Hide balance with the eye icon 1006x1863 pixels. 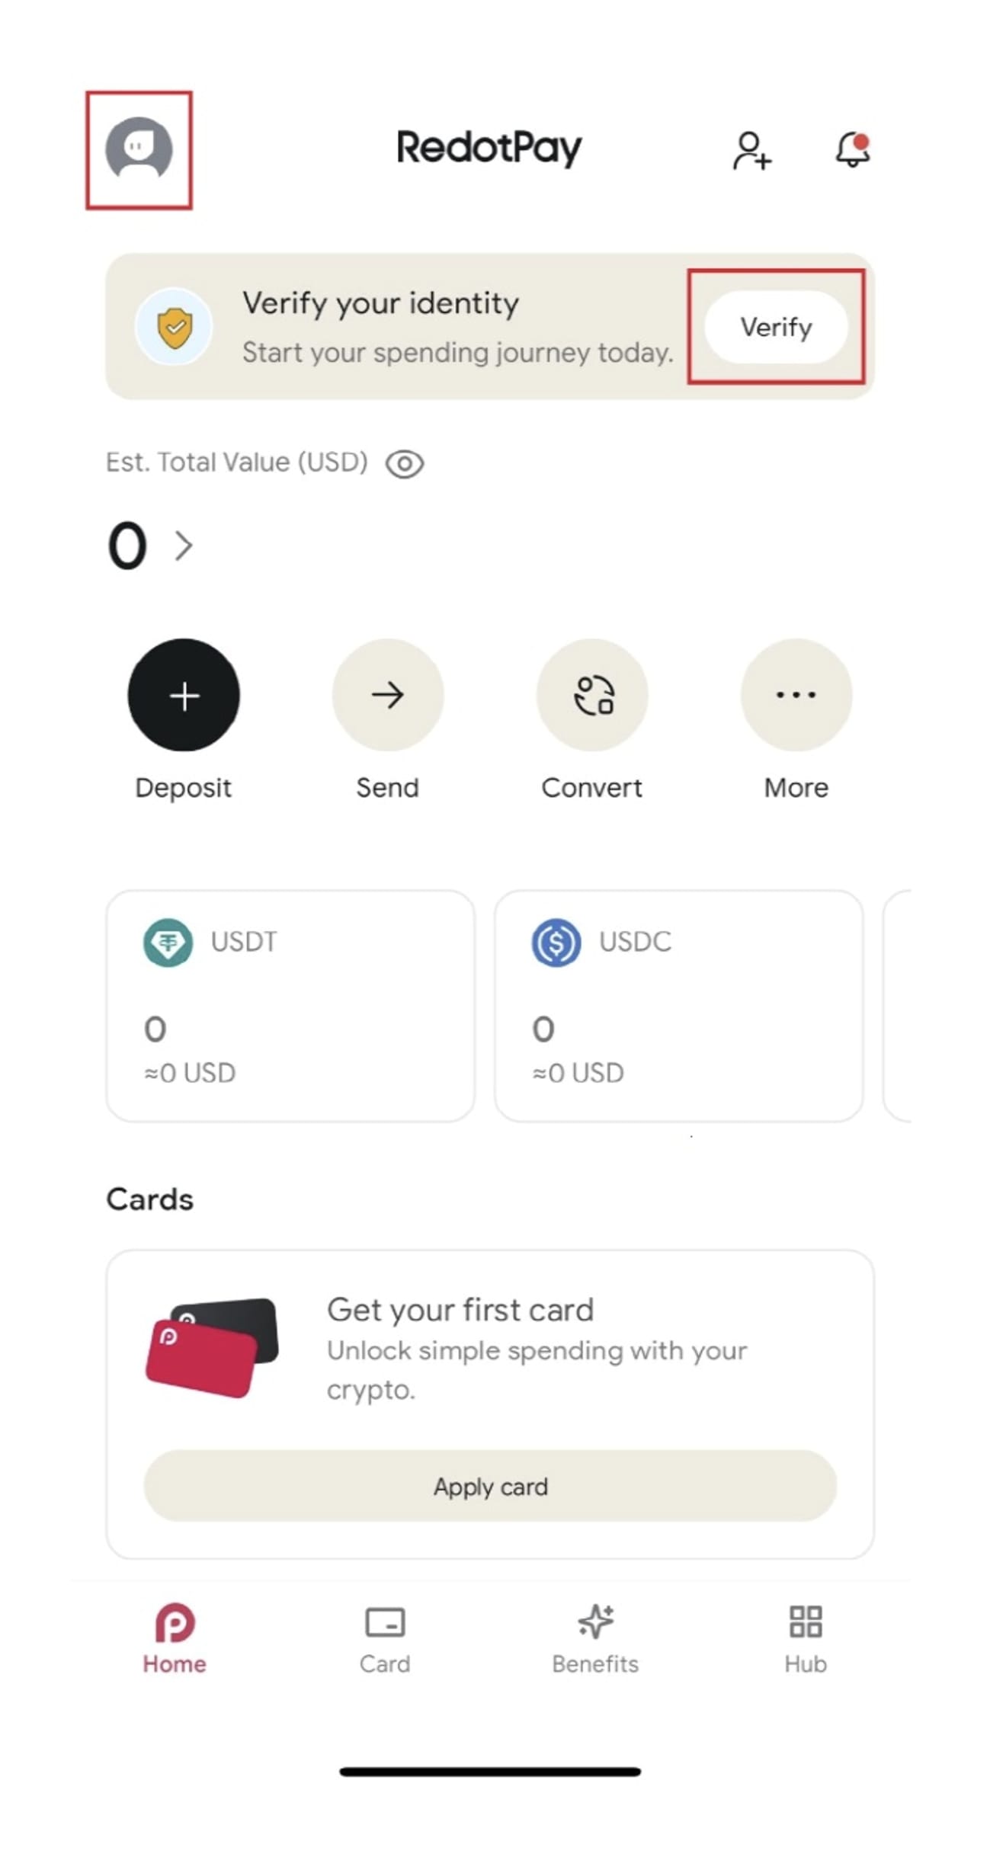(x=404, y=463)
